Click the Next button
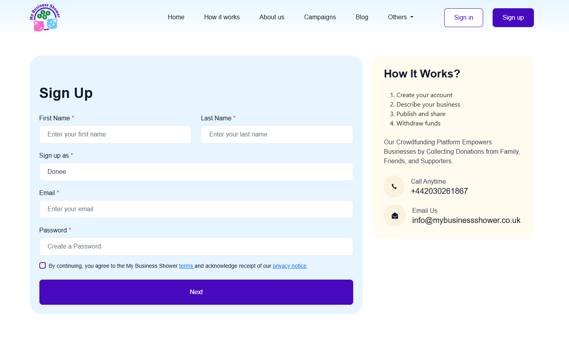This screenshot has width=569, height=337. click(x=196, y=292)
